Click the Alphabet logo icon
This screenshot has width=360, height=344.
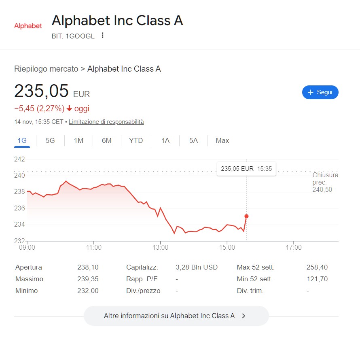28,26
